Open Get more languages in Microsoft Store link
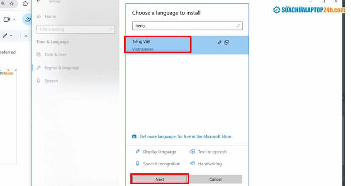The width and height of the screenshot is (351, 186). coord(185,136)
